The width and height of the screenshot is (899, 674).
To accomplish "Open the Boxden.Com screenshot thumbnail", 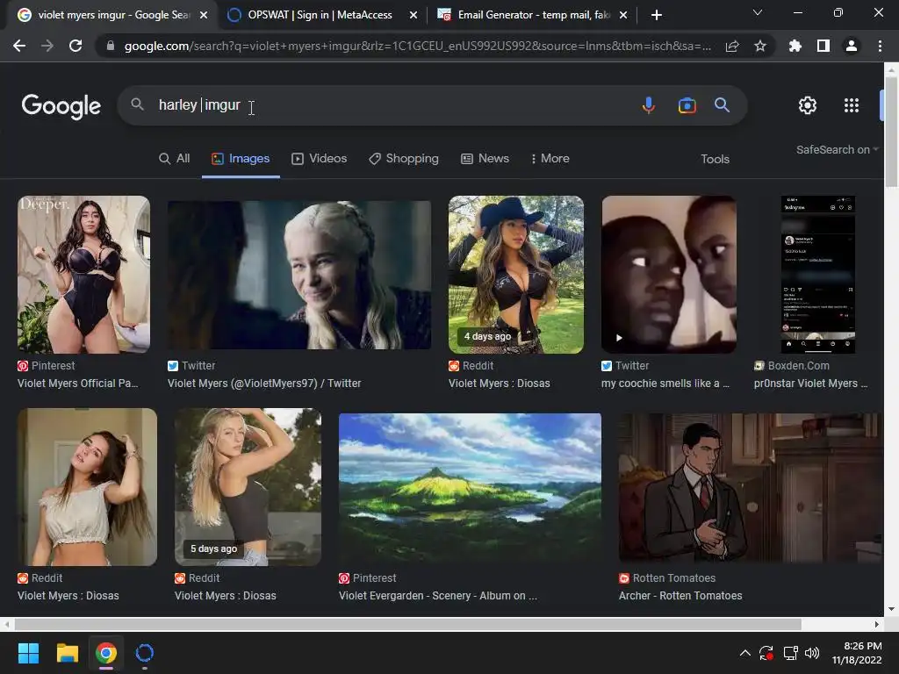I will tap(818, 275).
